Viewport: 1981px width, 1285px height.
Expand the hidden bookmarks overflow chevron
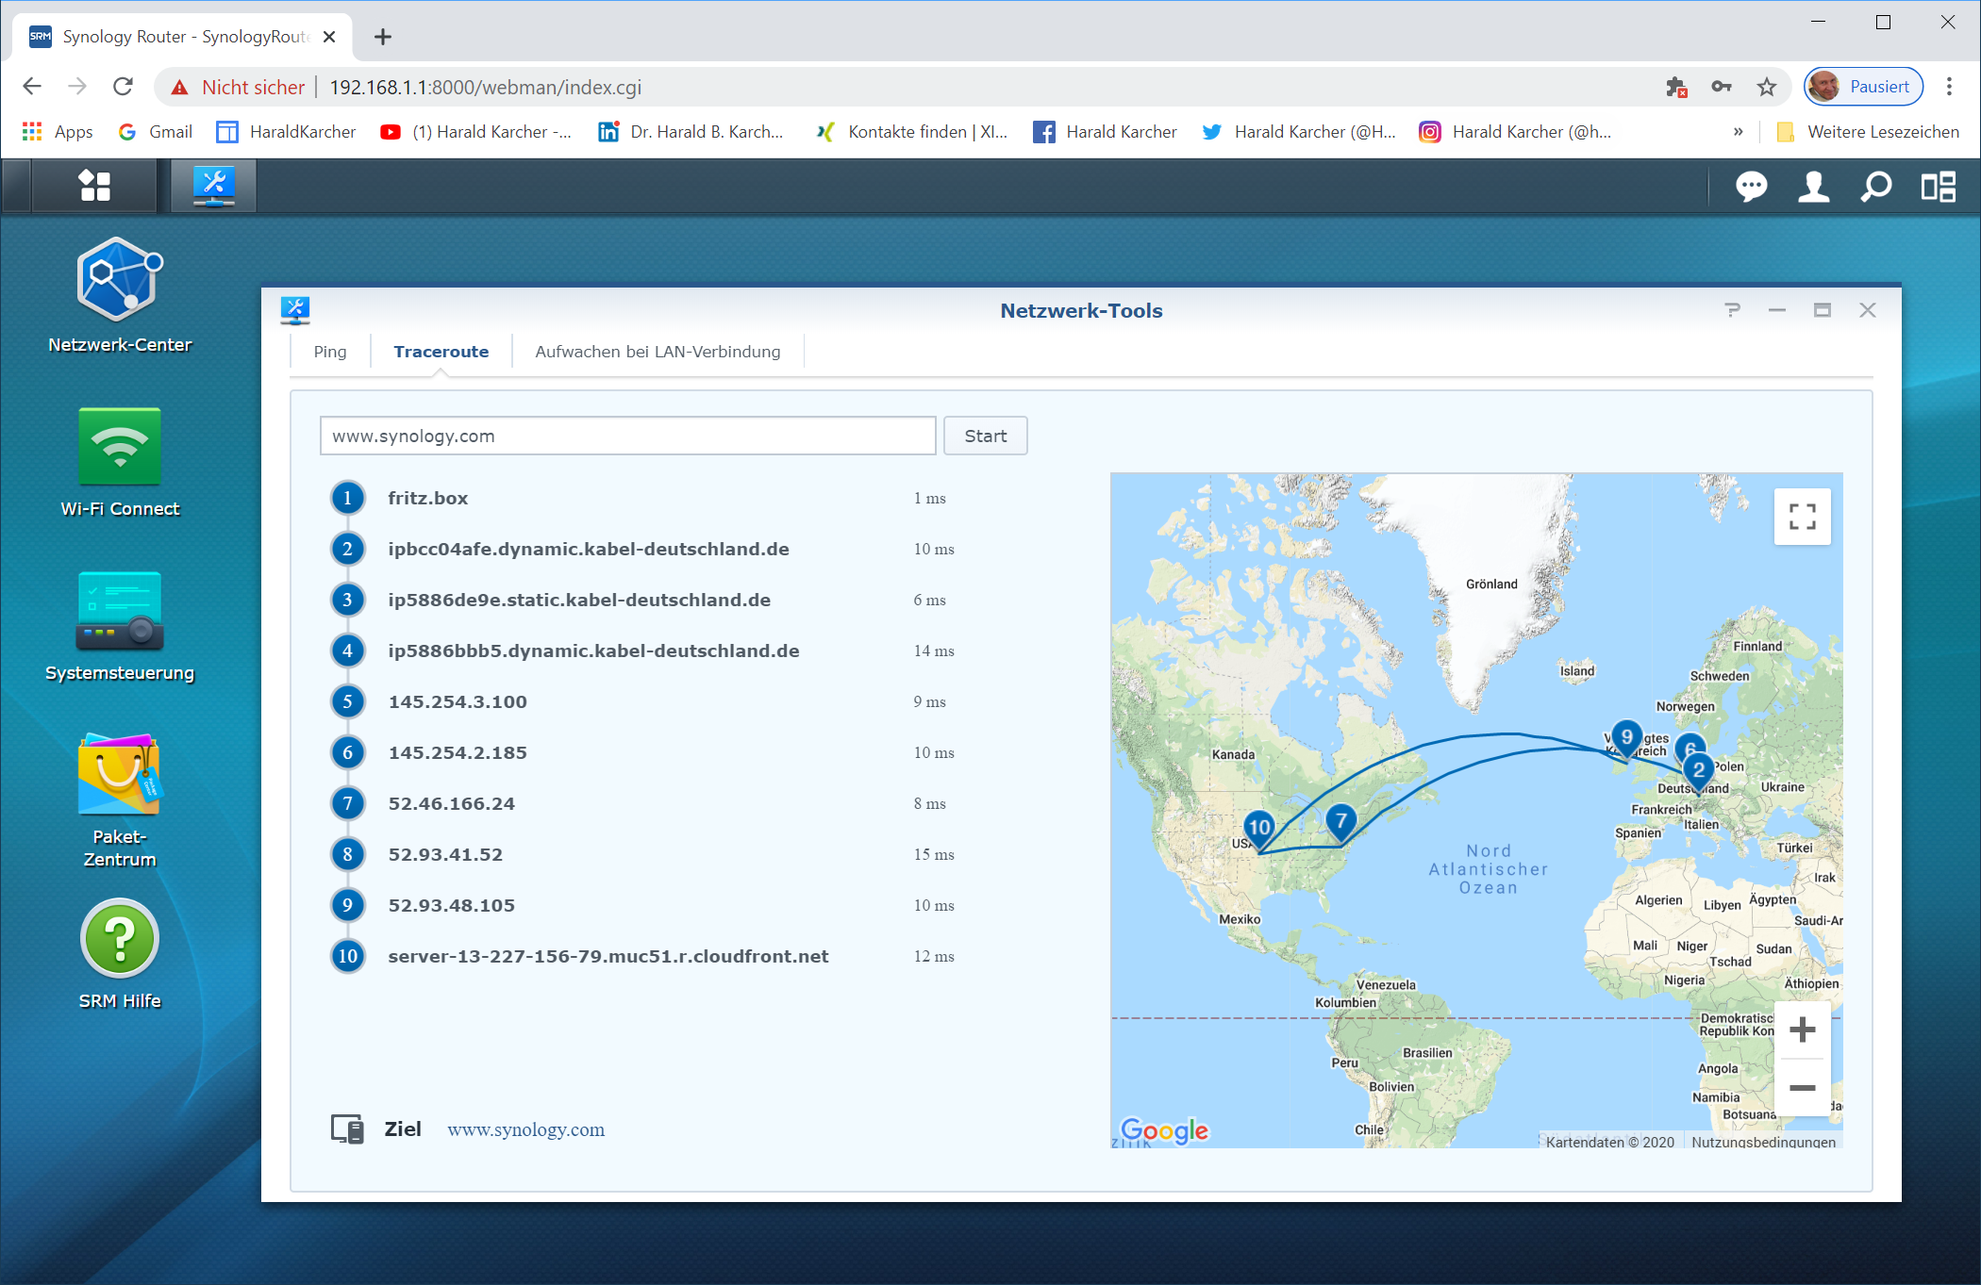pos(1738,132)
